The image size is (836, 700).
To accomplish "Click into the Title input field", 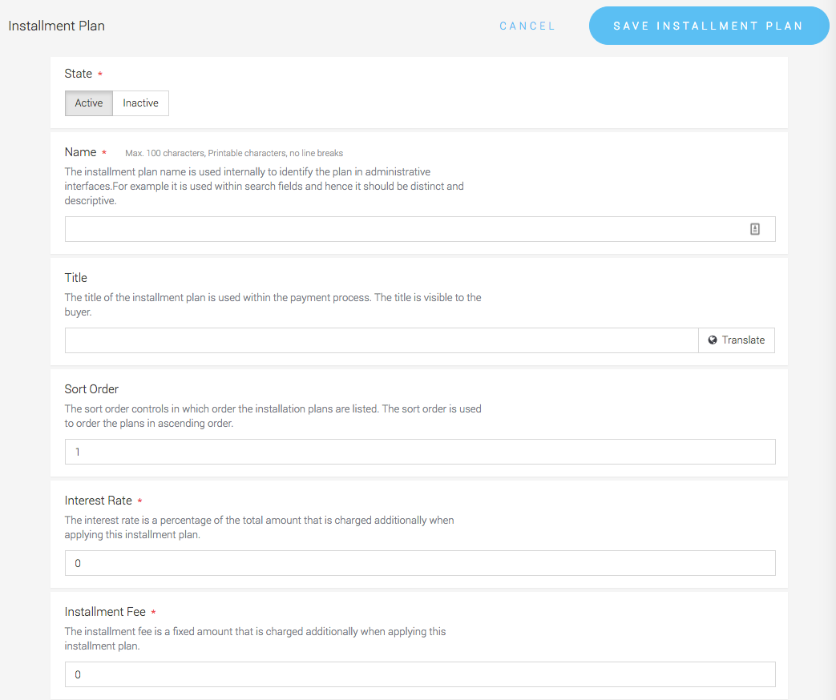I will pos(382,340).
